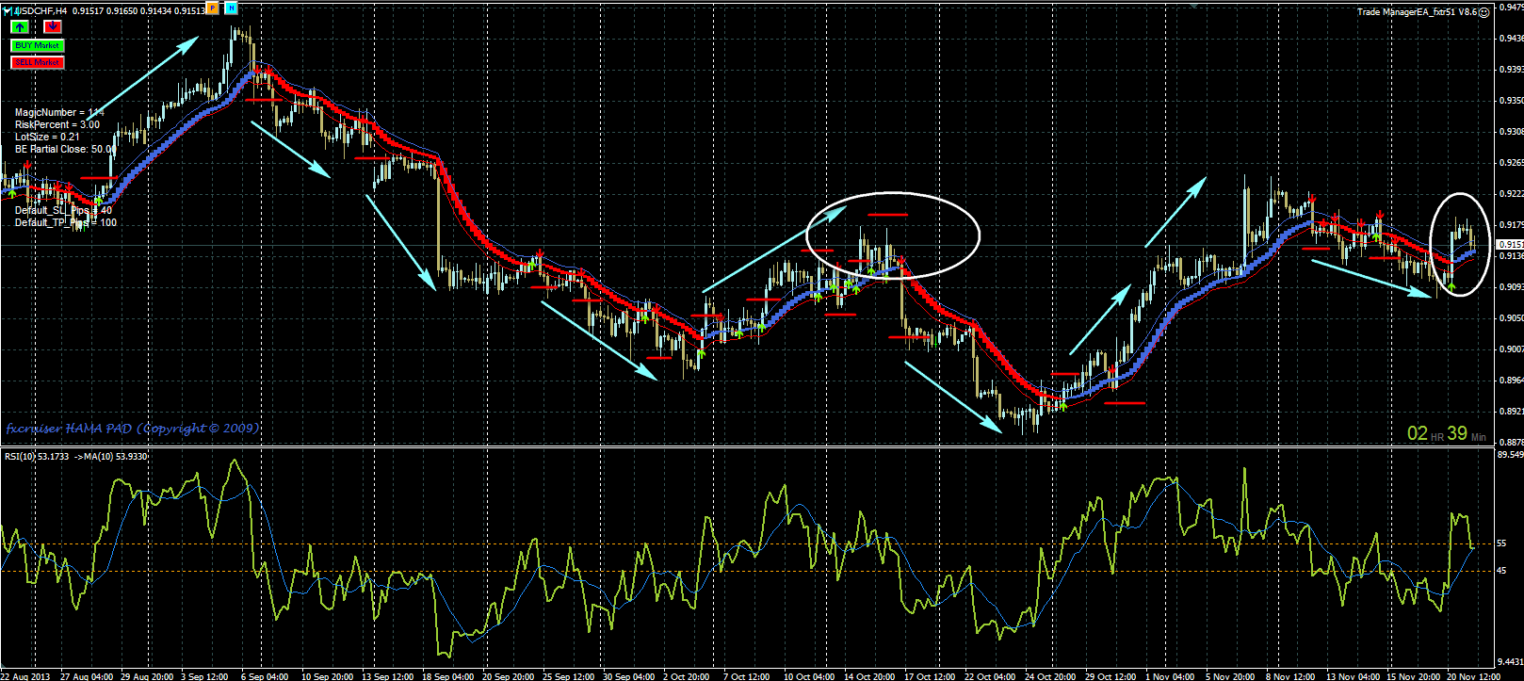
Task: Click the 13 Nov 04:00 time axis label
Action: [1352, 676]
